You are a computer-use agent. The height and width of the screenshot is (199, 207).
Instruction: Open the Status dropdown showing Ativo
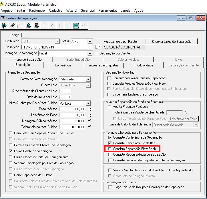[x=90, y=41]
